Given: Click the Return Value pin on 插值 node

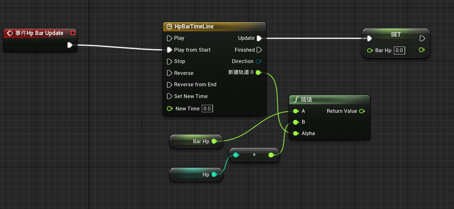Looking at the screenshot, I should tap(362, 111).
